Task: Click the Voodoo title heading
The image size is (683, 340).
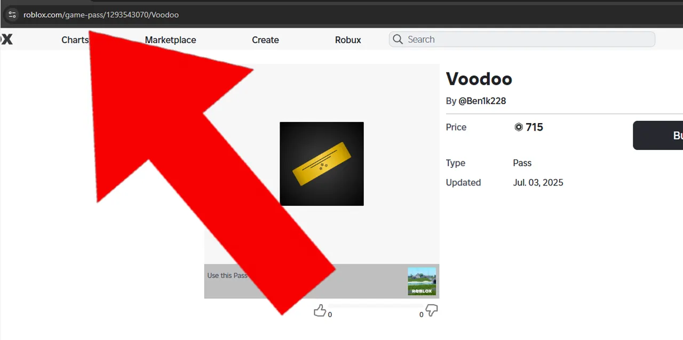Action: click(479, 79)
